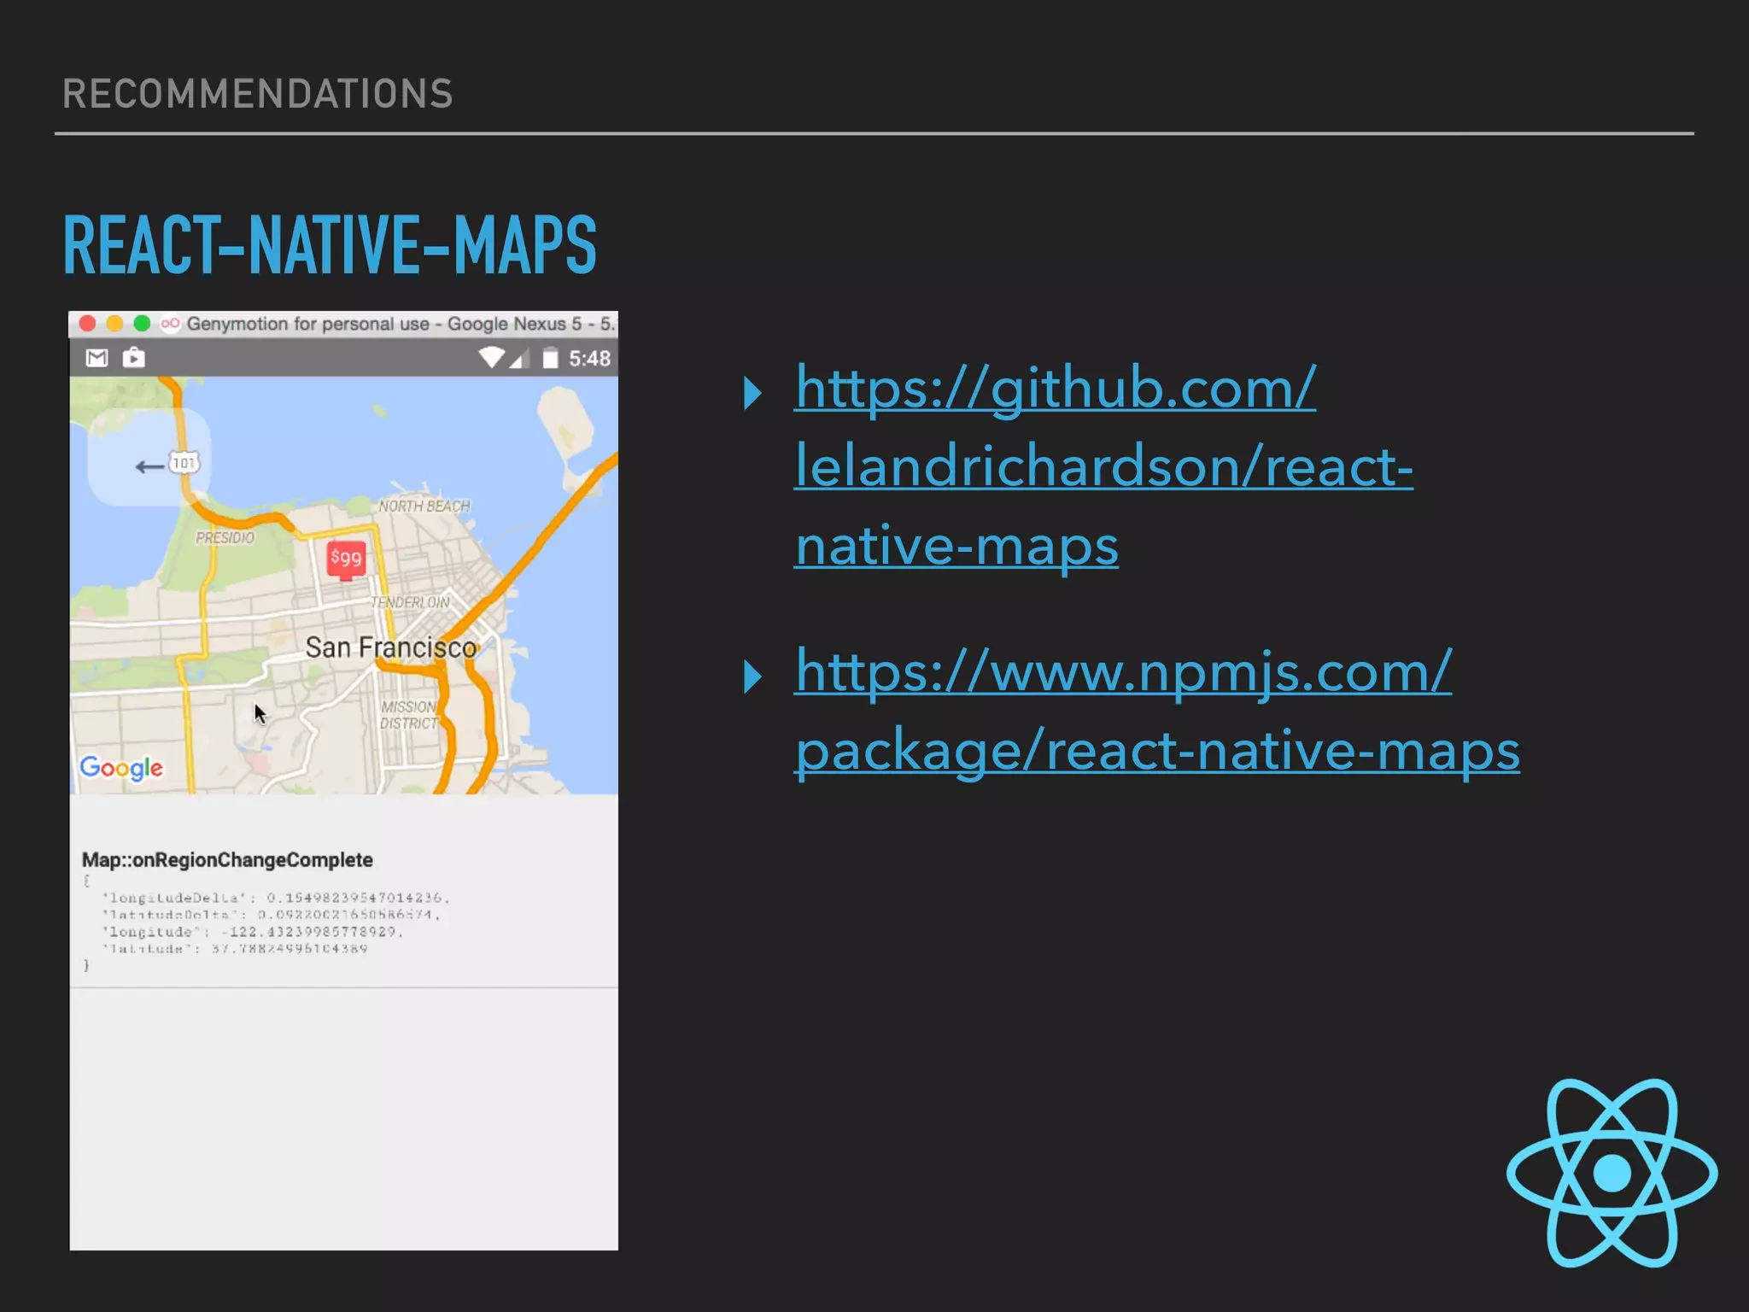The image size is (1749, 1312).
Task: Click the TENDERLOIN map label
Action: click(411, 602)
